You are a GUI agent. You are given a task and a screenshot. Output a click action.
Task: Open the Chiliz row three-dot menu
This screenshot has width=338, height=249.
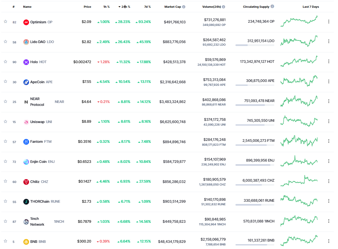point(329,181)
